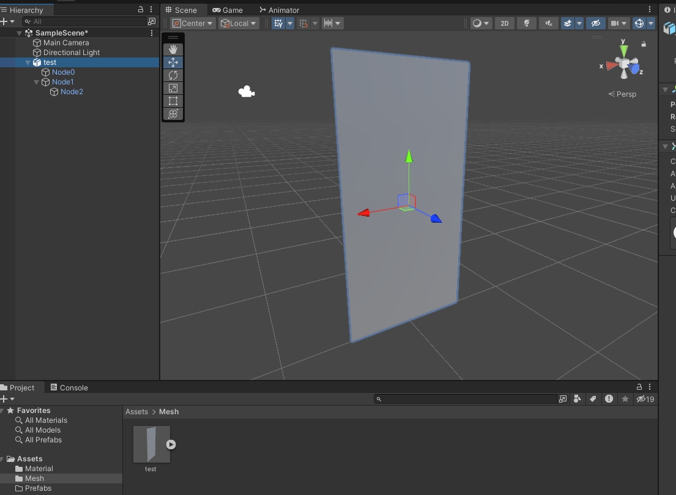Screen dimensions: 676x495
Task: Select the Move tool
Action: click(173, 62)
